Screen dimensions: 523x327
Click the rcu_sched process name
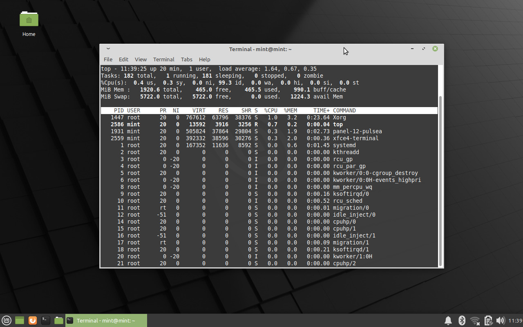[x=348, y=201]
